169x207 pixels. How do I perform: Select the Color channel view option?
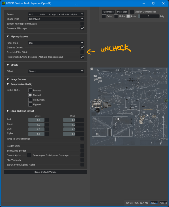[x=104, y=16]
